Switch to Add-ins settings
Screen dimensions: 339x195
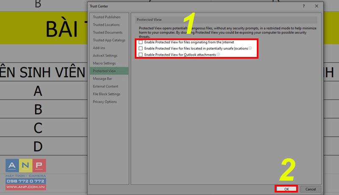pos(109,48)
